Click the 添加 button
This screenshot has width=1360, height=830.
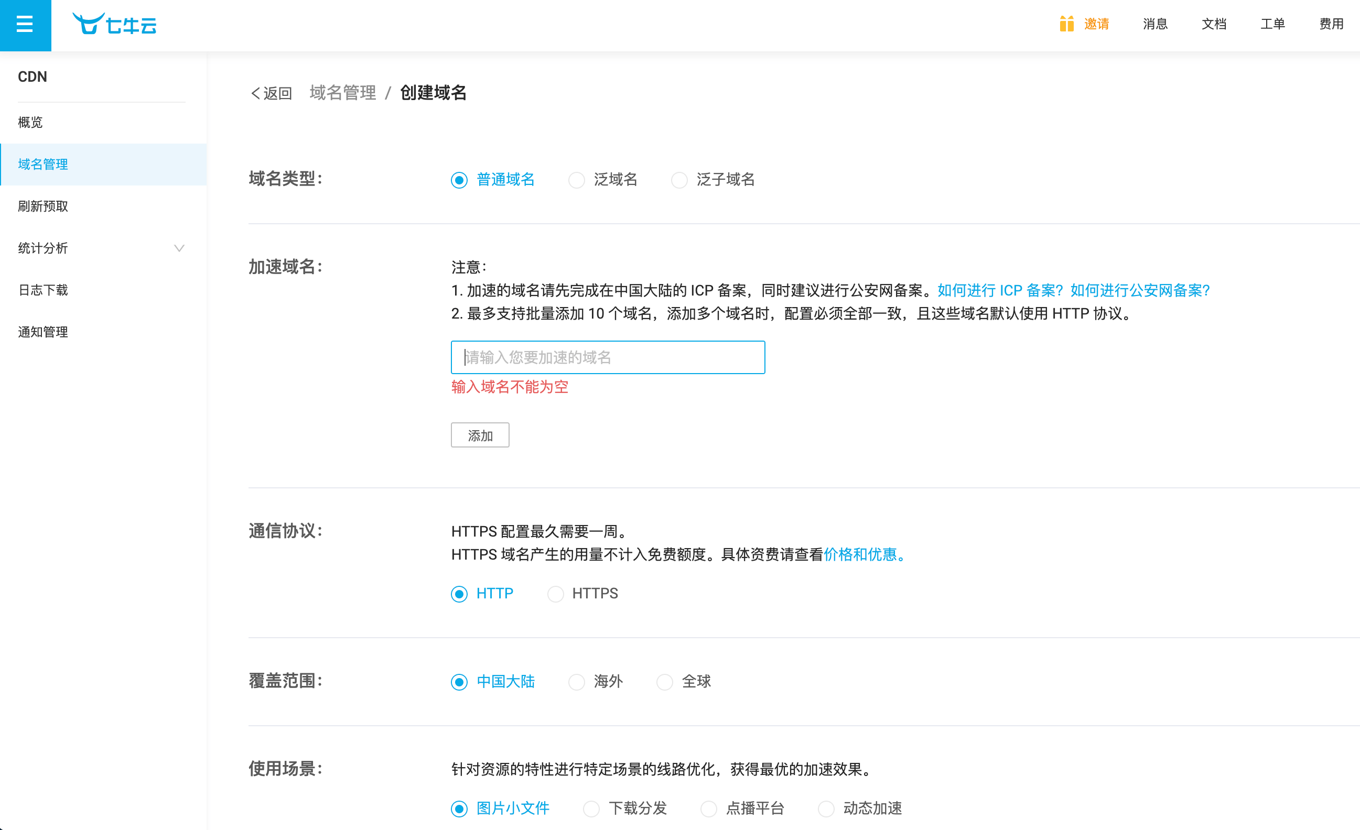click(x=480, y=435)
